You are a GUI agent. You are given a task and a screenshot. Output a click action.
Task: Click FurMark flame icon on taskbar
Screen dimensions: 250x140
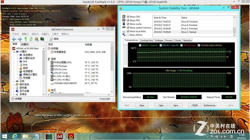[71, 136]
